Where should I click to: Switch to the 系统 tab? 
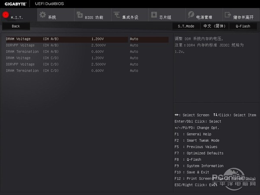[56, 15]
